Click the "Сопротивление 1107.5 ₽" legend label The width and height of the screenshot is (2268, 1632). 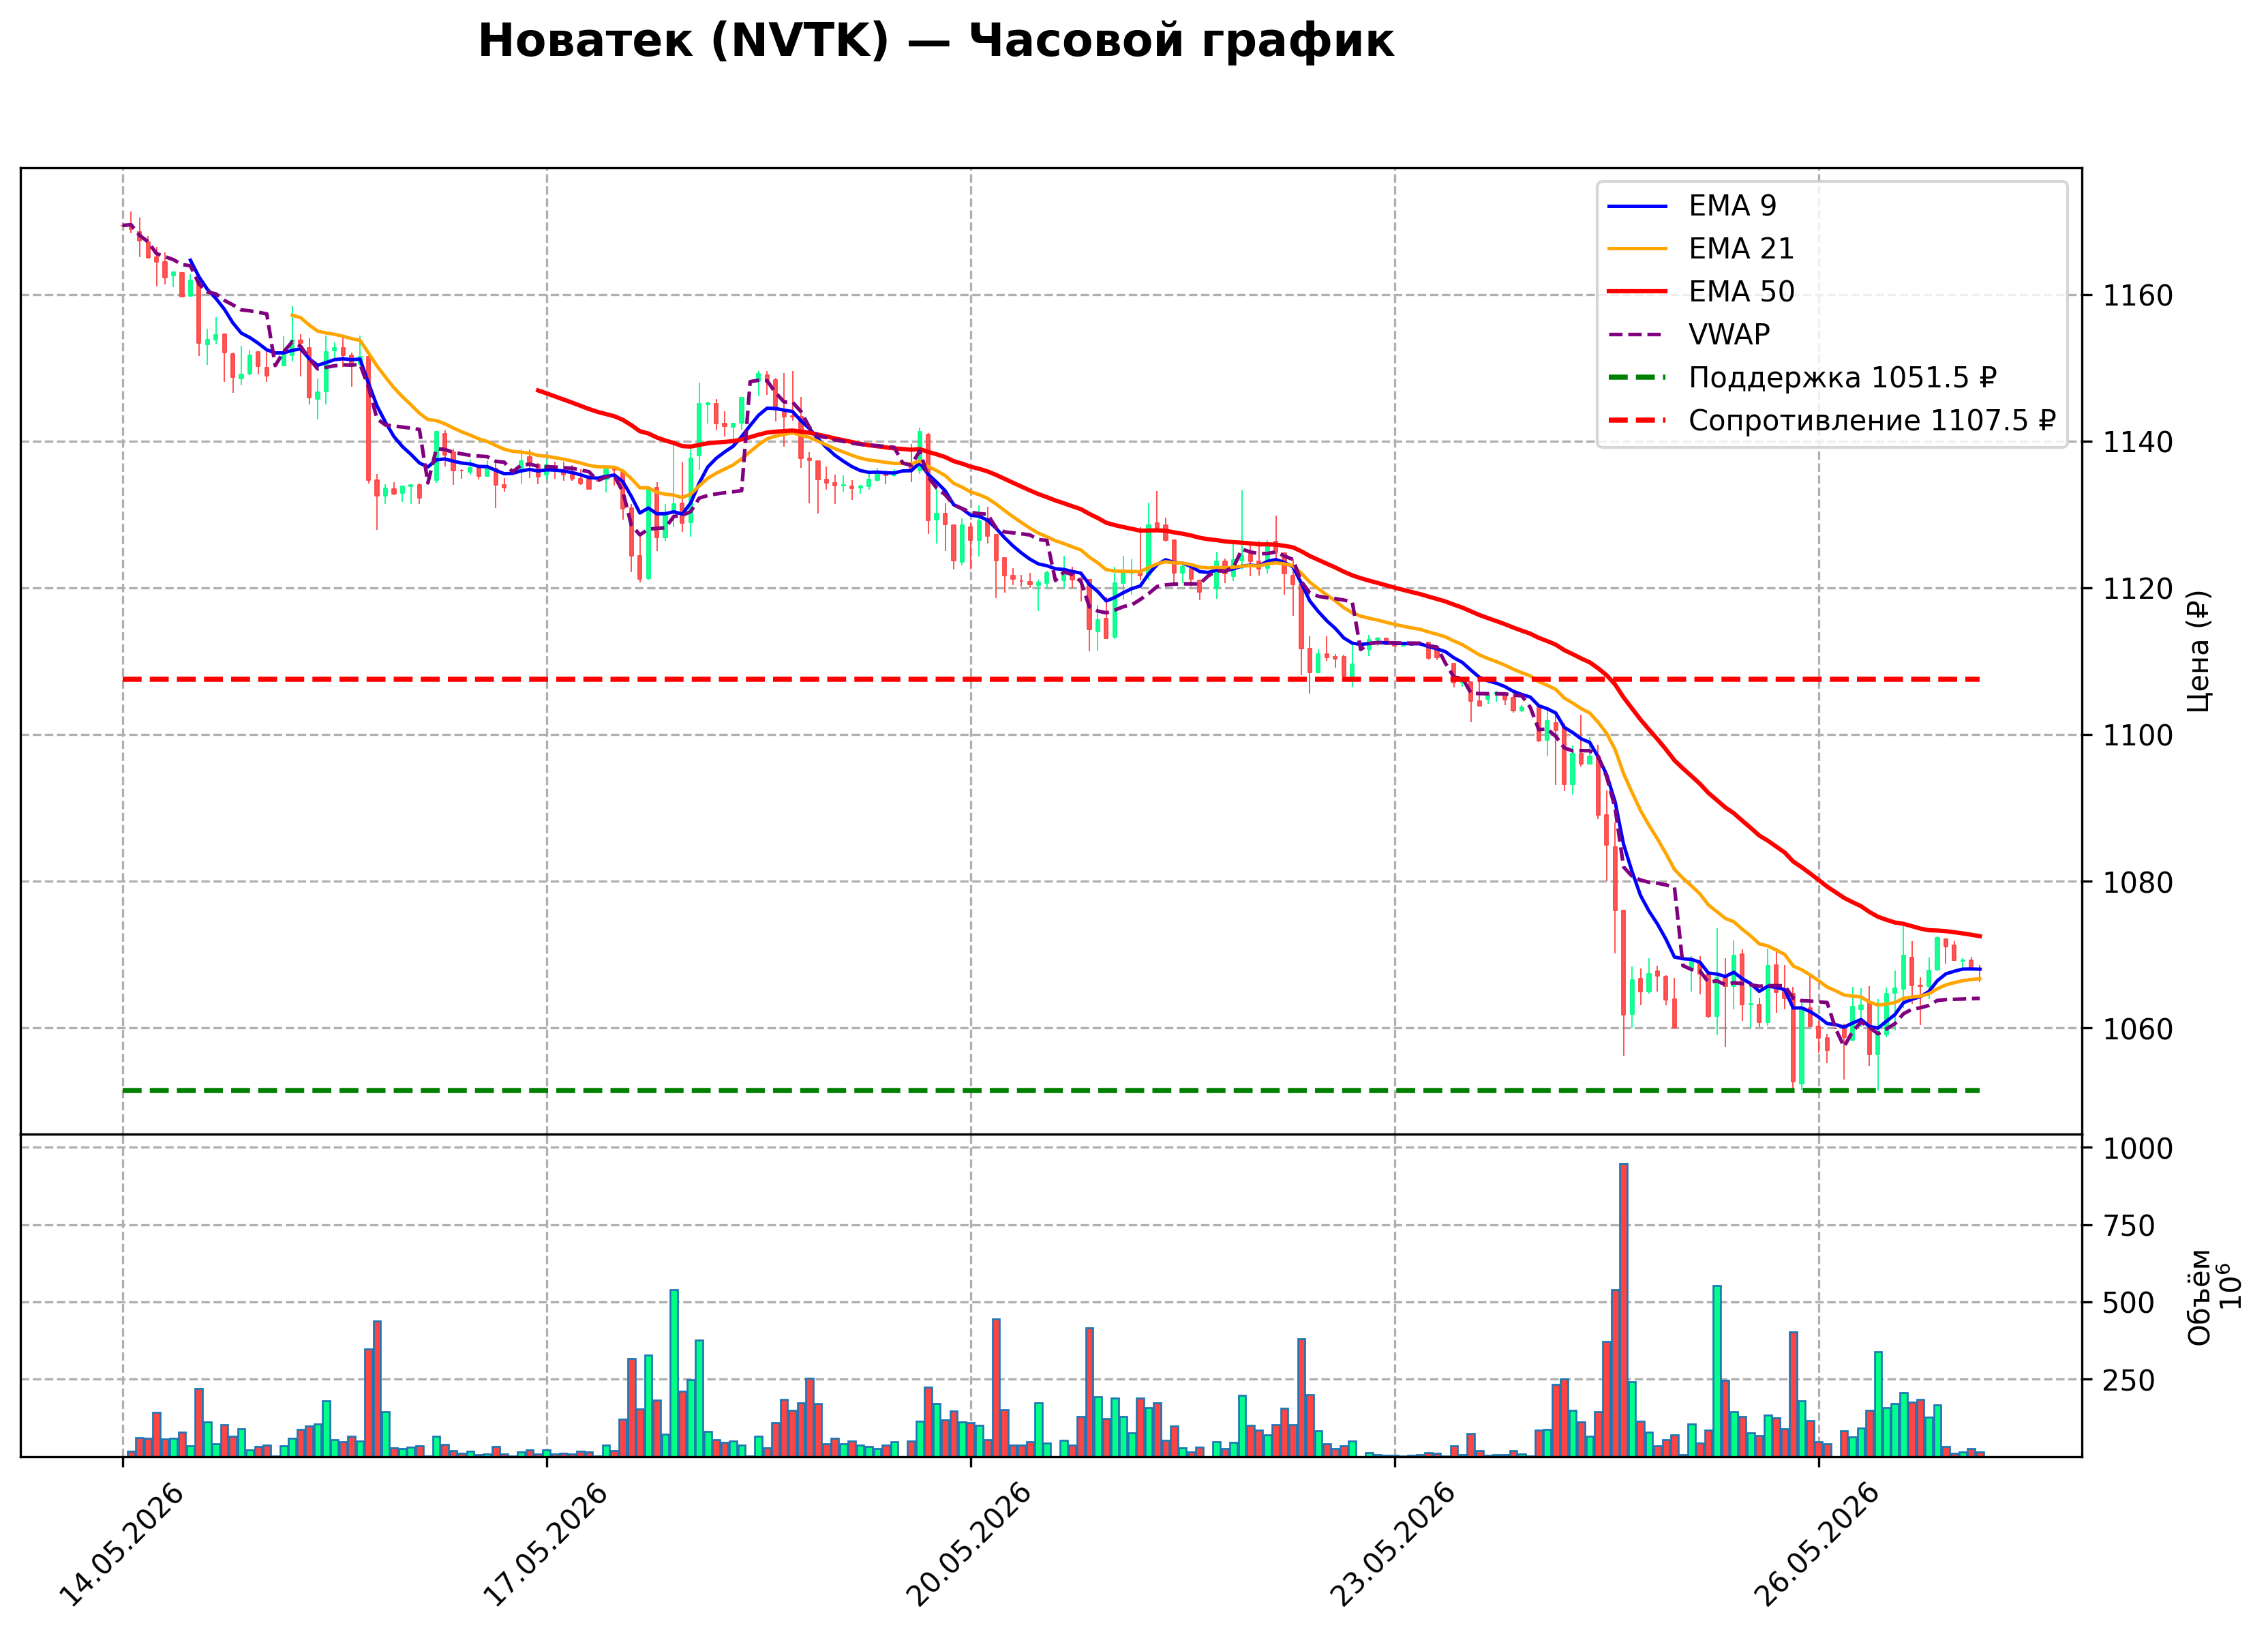[1872, 421]
